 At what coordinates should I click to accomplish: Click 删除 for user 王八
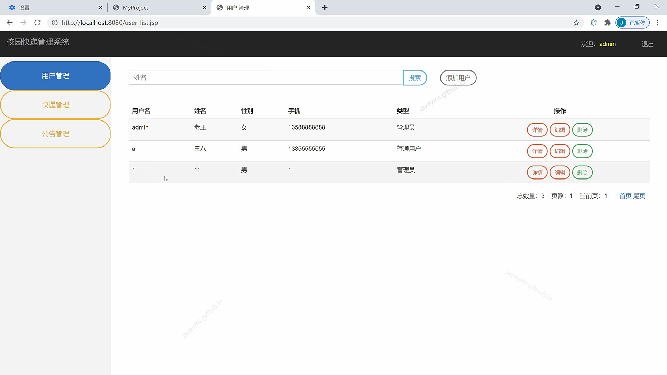[x=582, y=151]
